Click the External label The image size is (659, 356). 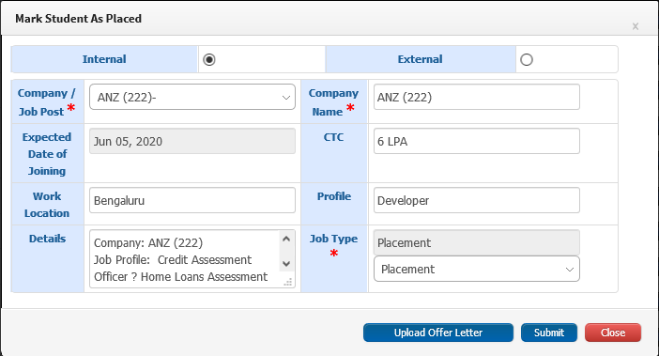420,59
